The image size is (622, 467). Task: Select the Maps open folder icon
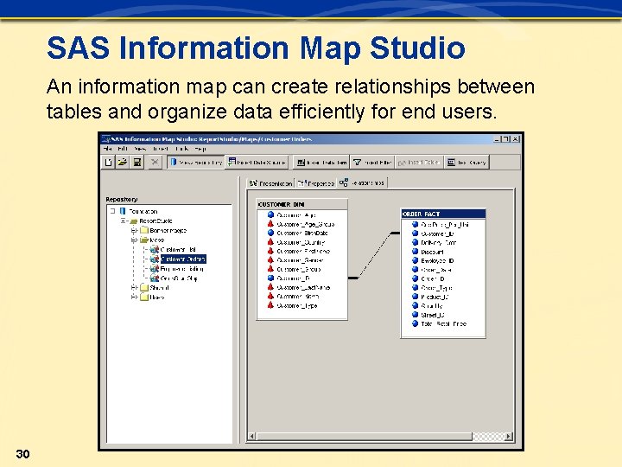coord(144,240)
